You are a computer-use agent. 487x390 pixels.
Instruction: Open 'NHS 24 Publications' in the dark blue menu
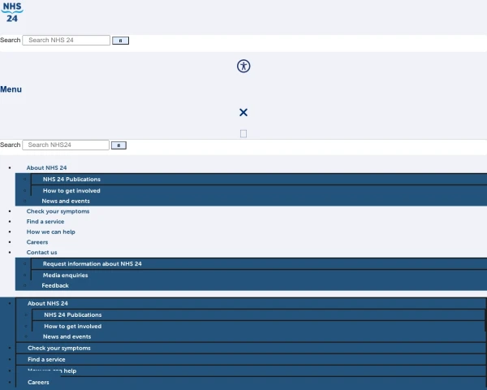[73, 314]
